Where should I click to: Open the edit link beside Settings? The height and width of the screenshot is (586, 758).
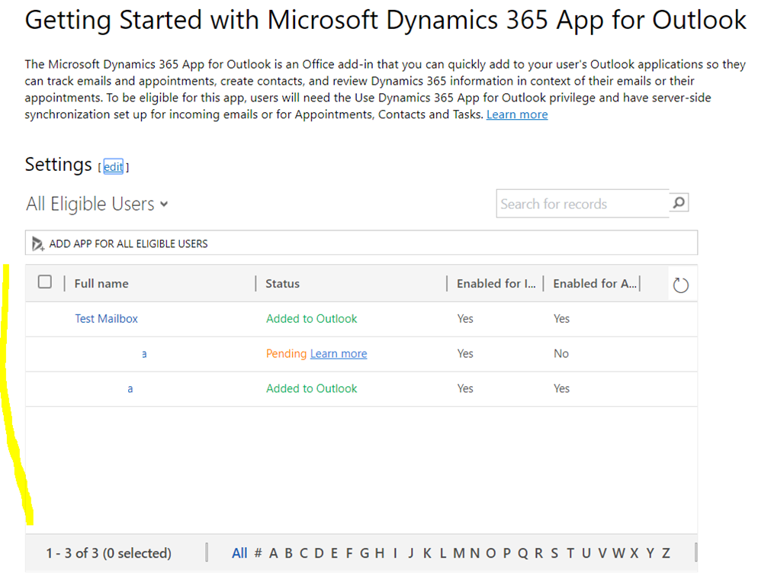[113, 166]
